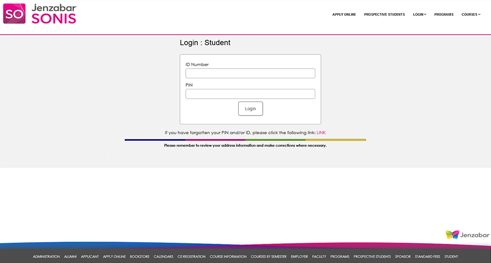Focus the ID Number input field
This screenshot has height=263, width=491.
point(250,73)
